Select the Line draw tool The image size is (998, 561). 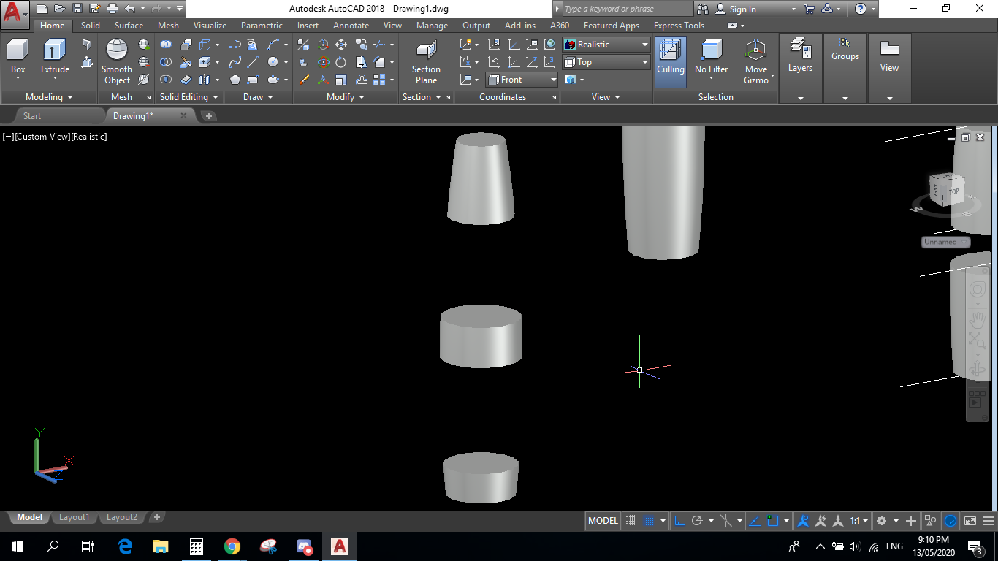(253, 62)
